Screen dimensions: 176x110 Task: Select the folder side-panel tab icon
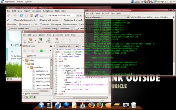tap(27, 97)
